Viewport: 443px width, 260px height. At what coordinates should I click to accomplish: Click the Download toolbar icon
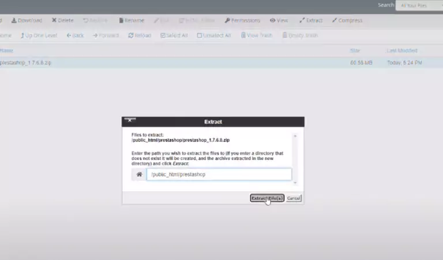tap(14, 20)
